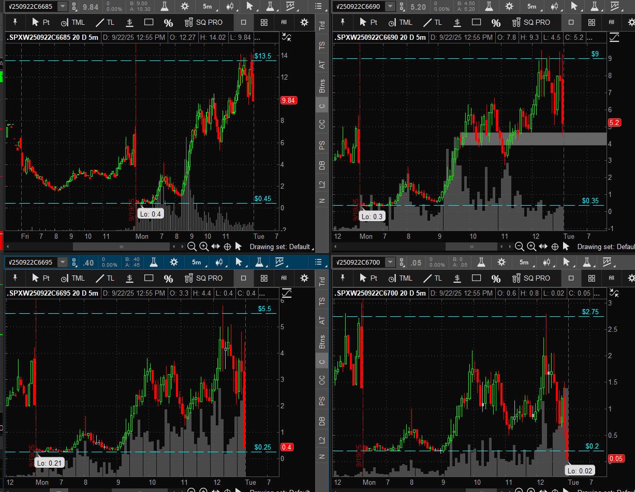Screen dimensions: 635x492
Task: Choose the rectangle drawing tool in the C6695 chart
Action: pos(149,278)
